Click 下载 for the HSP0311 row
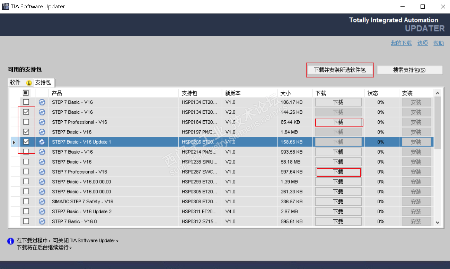 pyautogui.click(x=338, y=212)
